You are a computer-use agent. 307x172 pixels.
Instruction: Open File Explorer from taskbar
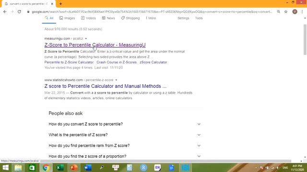coord(18,168)
